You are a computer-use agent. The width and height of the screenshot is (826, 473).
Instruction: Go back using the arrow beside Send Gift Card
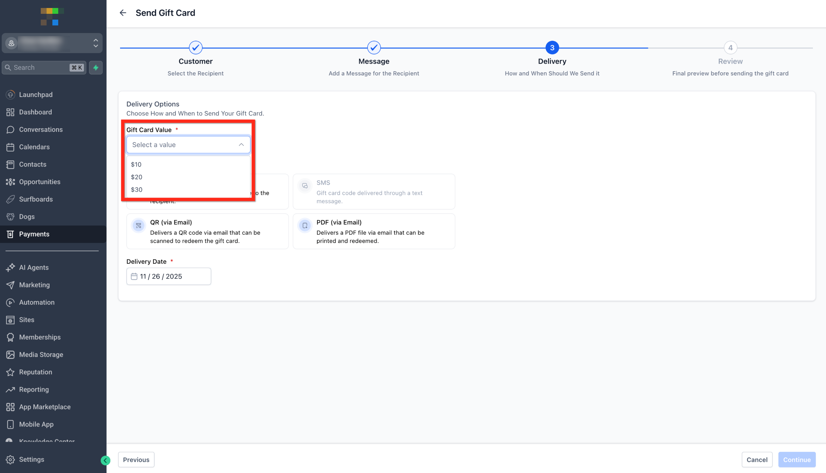(123, 13)
